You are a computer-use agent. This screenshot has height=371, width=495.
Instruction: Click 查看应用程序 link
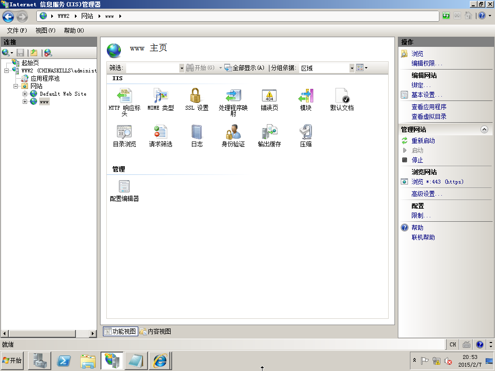[429, 107]
